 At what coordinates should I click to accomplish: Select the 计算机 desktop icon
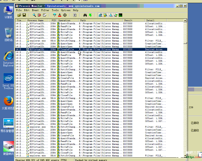click(8, 12)
